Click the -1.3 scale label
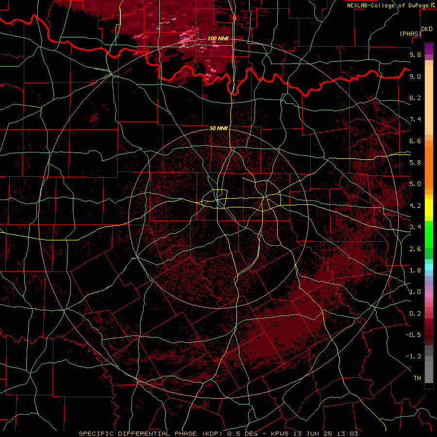The image size is (437, 437). pyautogui.click(x=413, y=356)
